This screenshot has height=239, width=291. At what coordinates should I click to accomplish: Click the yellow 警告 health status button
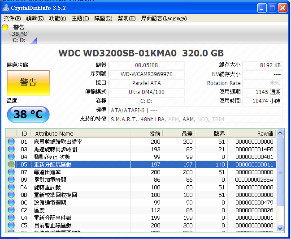pyautogui.click(x=28, y=83)
